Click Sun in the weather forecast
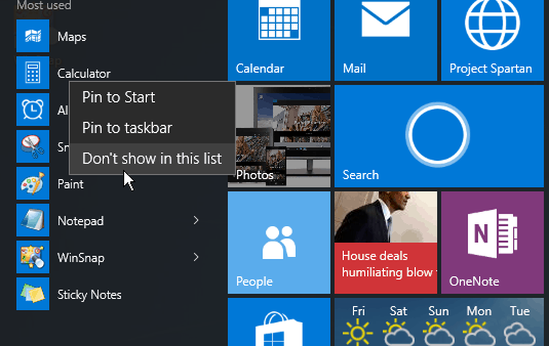The height and width of the screenshot is (346, 549). 438,311
